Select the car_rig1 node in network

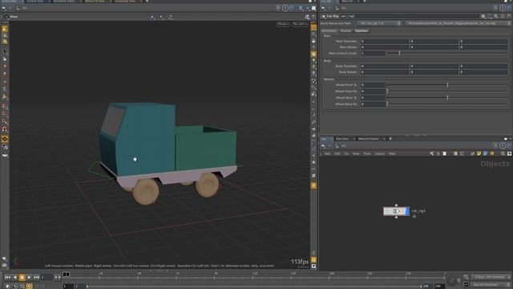(396, 211)
